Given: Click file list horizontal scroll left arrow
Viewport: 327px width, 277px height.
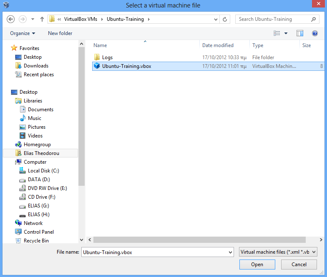Looking at the screenshot, I should (90, 240).
